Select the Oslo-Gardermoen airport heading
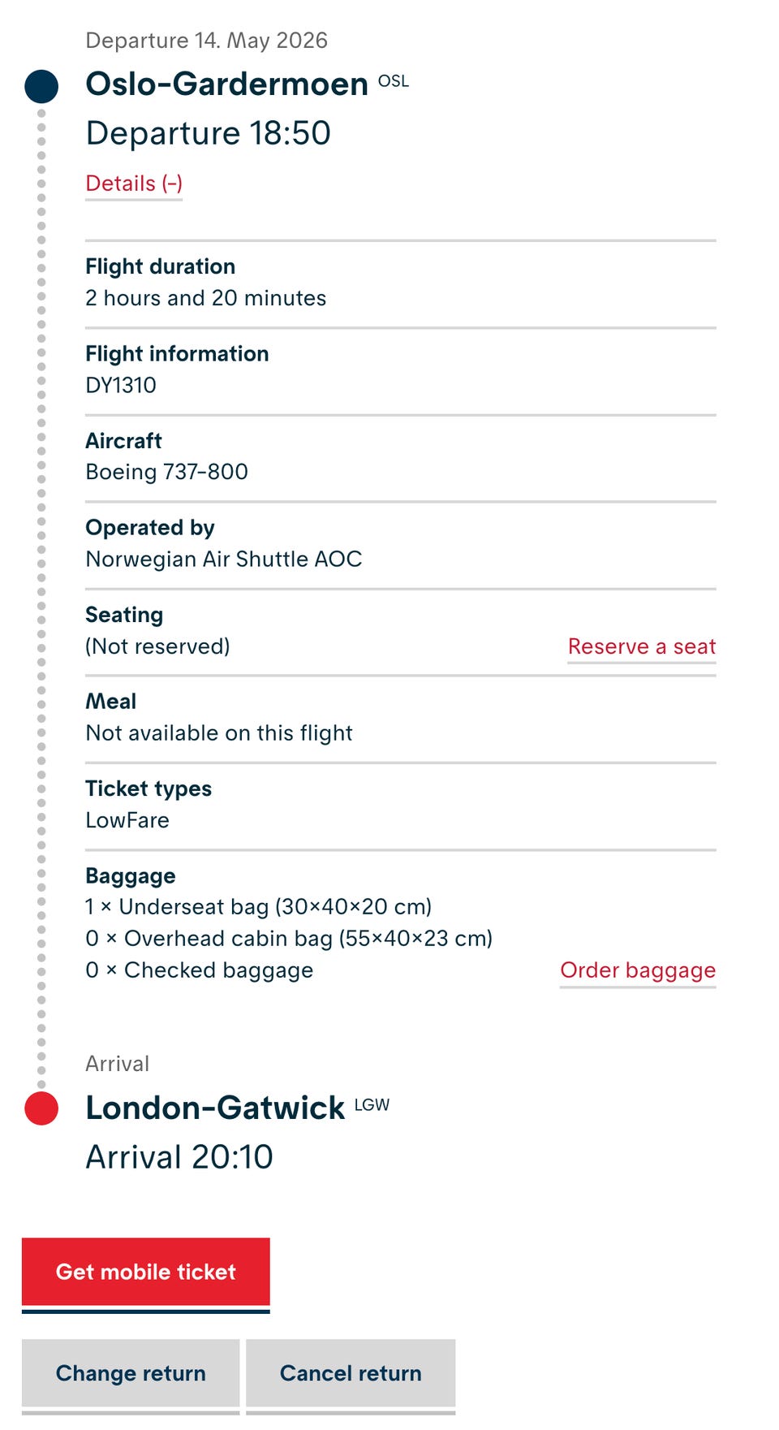This screenshot has height=1430, width=779. point(226,84)
